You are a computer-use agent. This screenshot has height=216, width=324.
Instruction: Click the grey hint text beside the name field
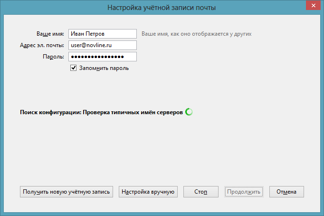coord(196,34)
